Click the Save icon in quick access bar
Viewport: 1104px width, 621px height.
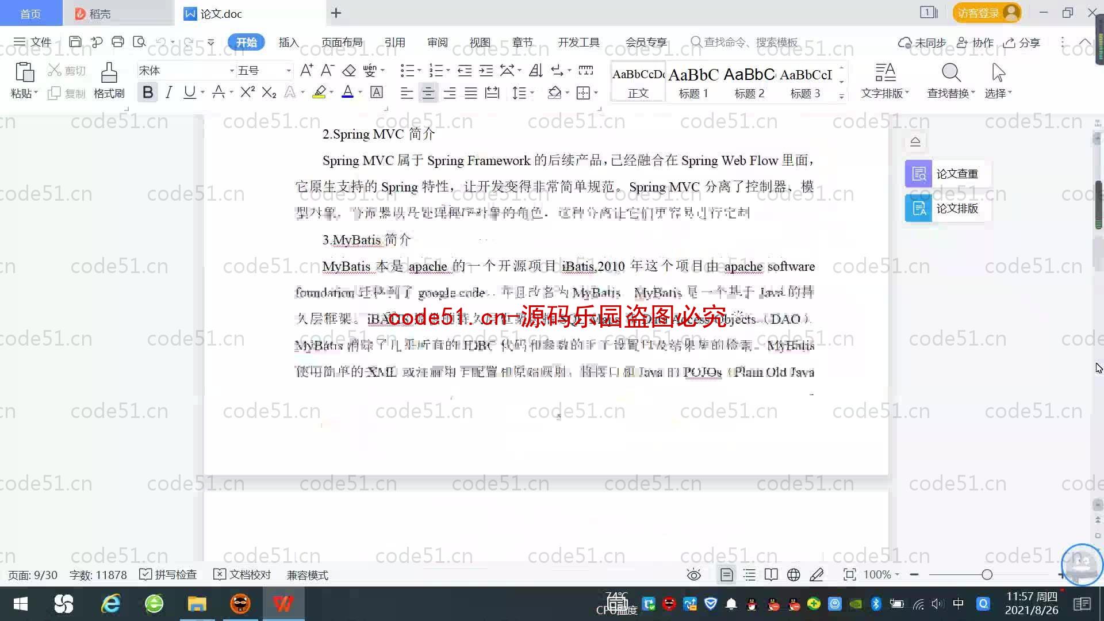[x=75, y=42]
